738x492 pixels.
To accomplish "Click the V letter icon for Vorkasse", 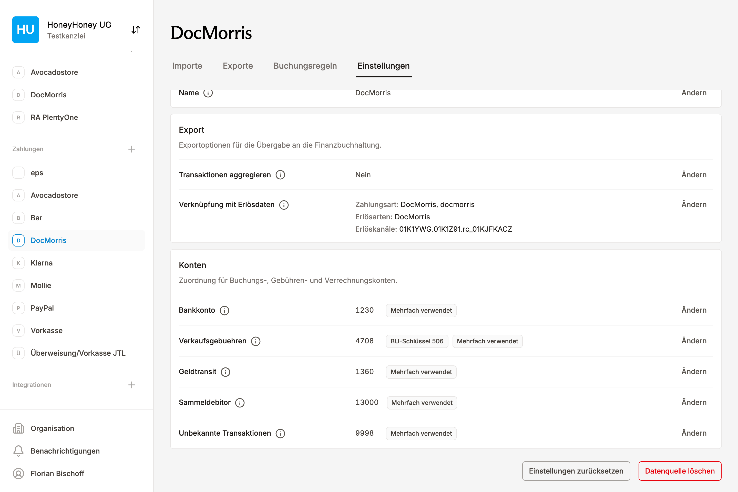I will pos(18,331).
